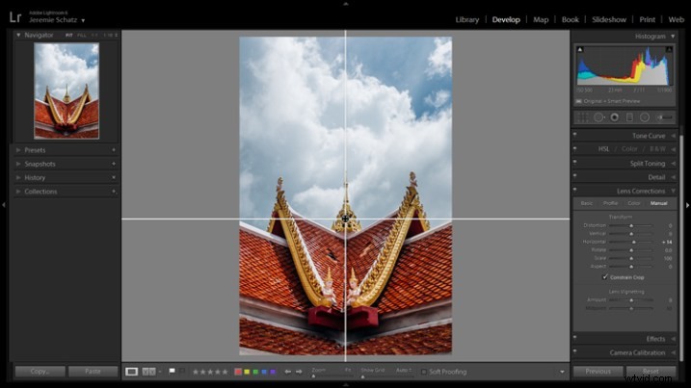Set five-star rating in toolbar
Image resolution: width=691 pixels, height=388 pixels.
[x=225, y=372]
